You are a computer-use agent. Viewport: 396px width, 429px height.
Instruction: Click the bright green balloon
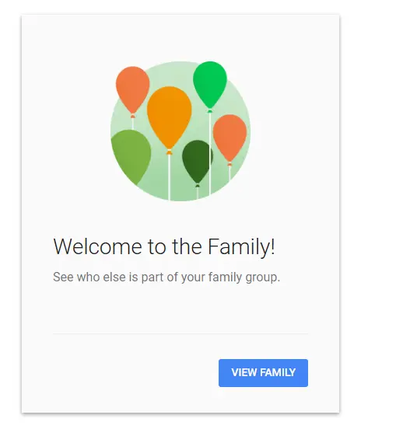coord(210,83)
